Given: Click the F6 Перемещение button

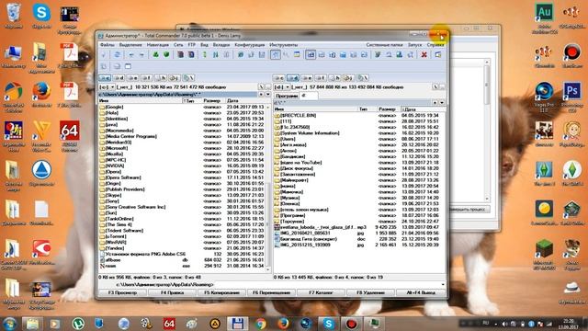Looking at the screenshot, I should 271,292.
